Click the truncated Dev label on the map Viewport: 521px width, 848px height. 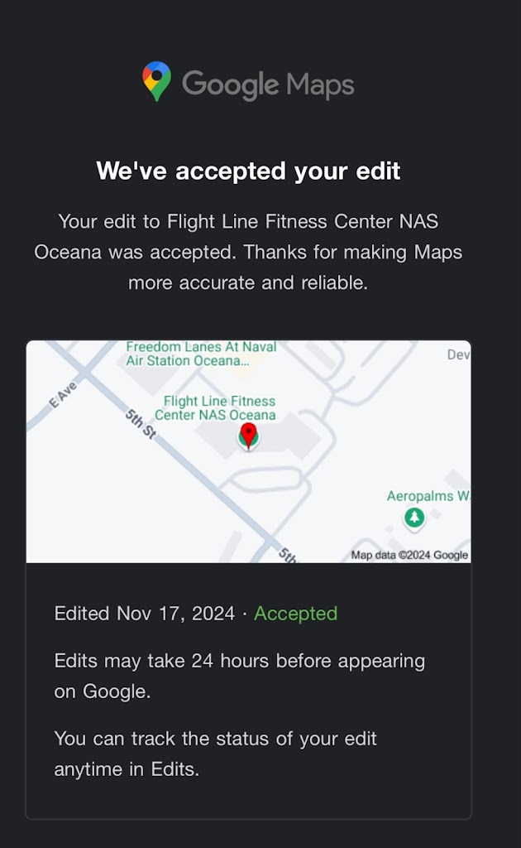coord(457,354)
